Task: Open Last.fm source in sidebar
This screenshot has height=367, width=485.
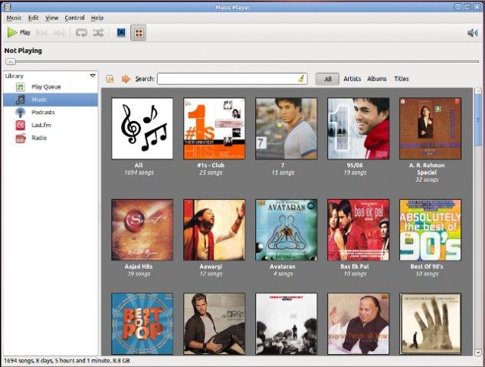Action: tap(41, 125)
